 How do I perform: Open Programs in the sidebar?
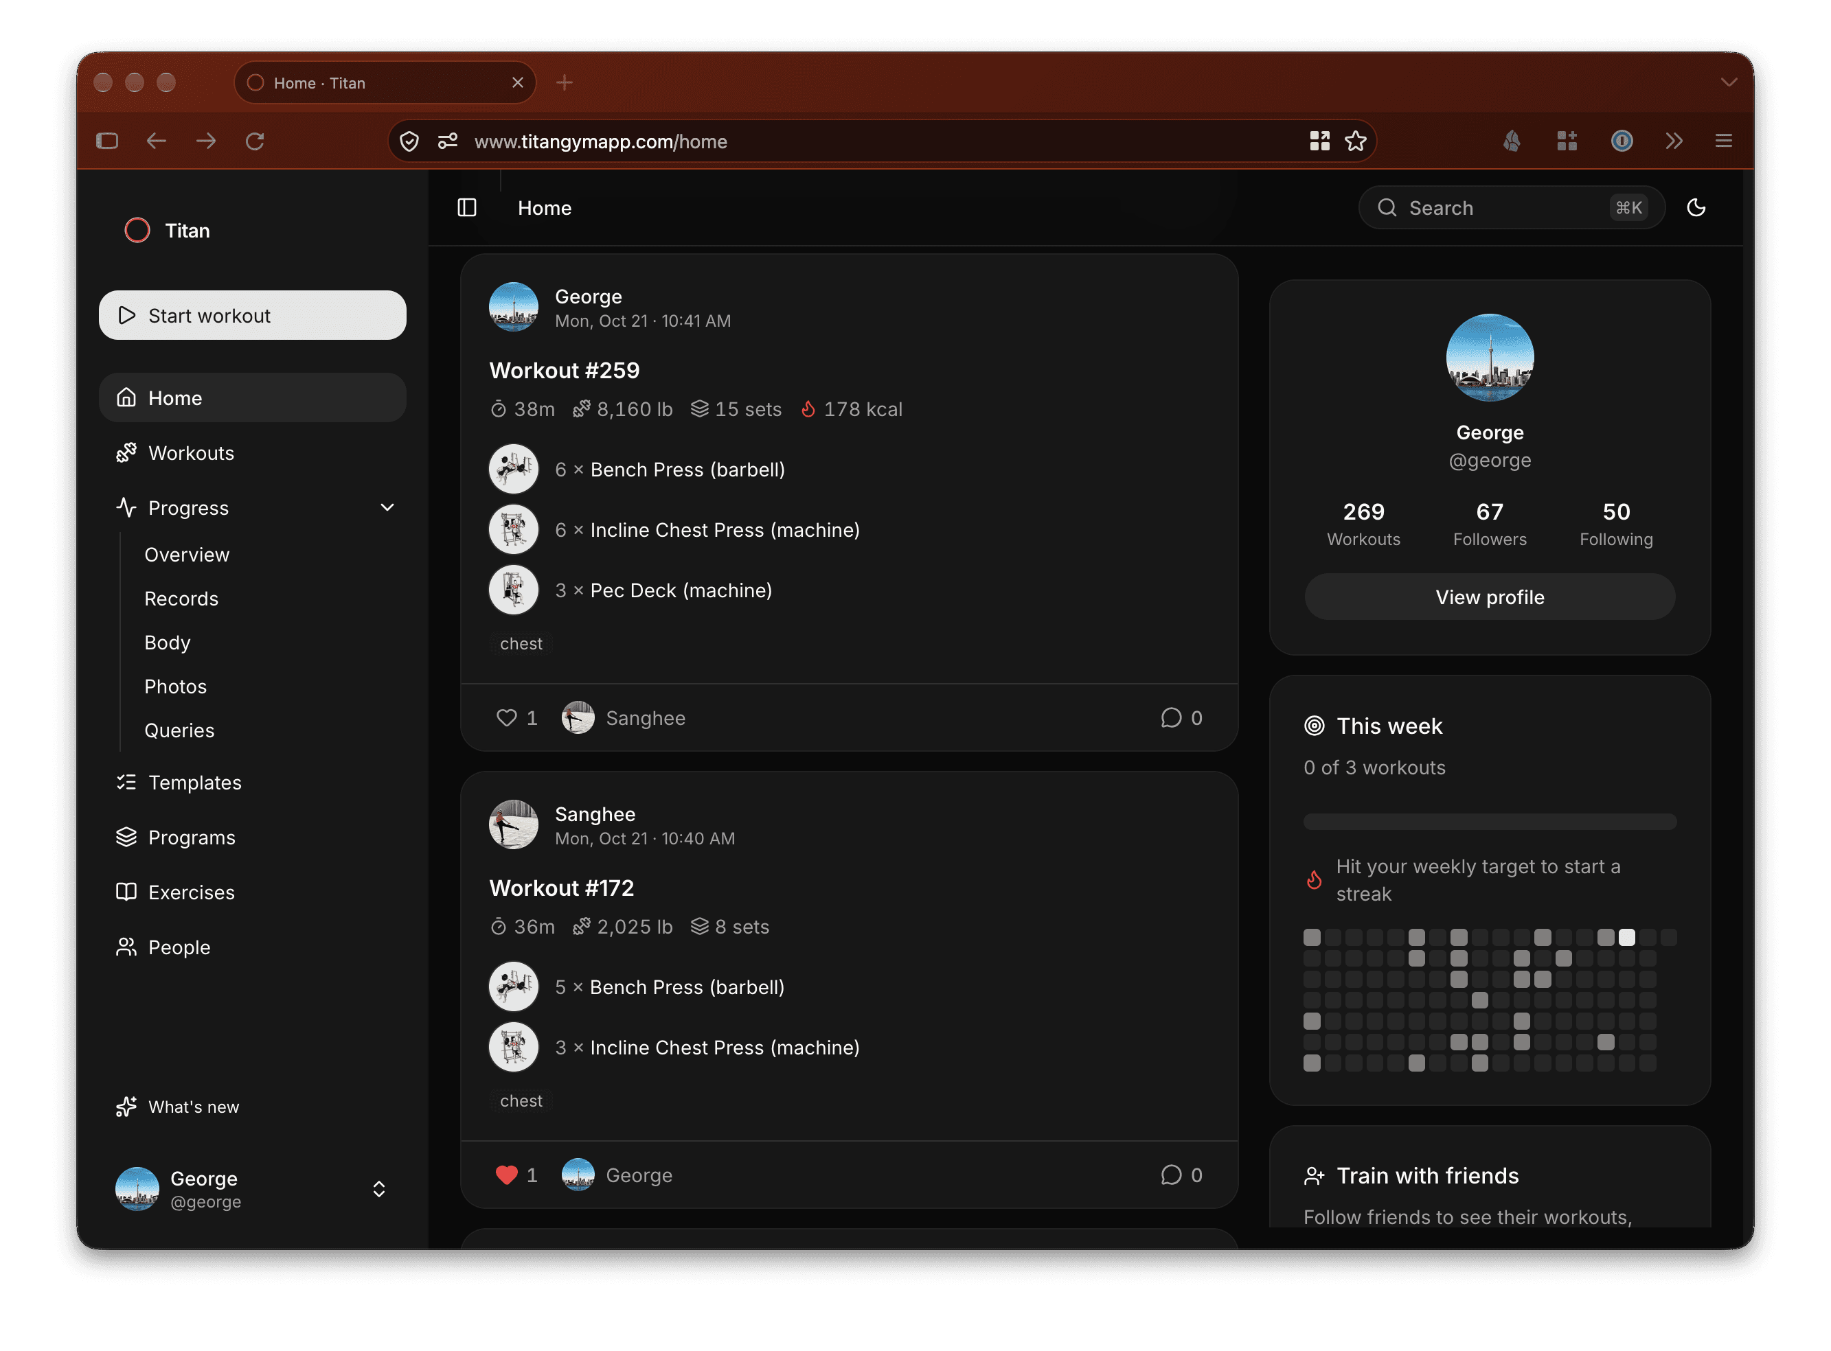click(252, 838)
